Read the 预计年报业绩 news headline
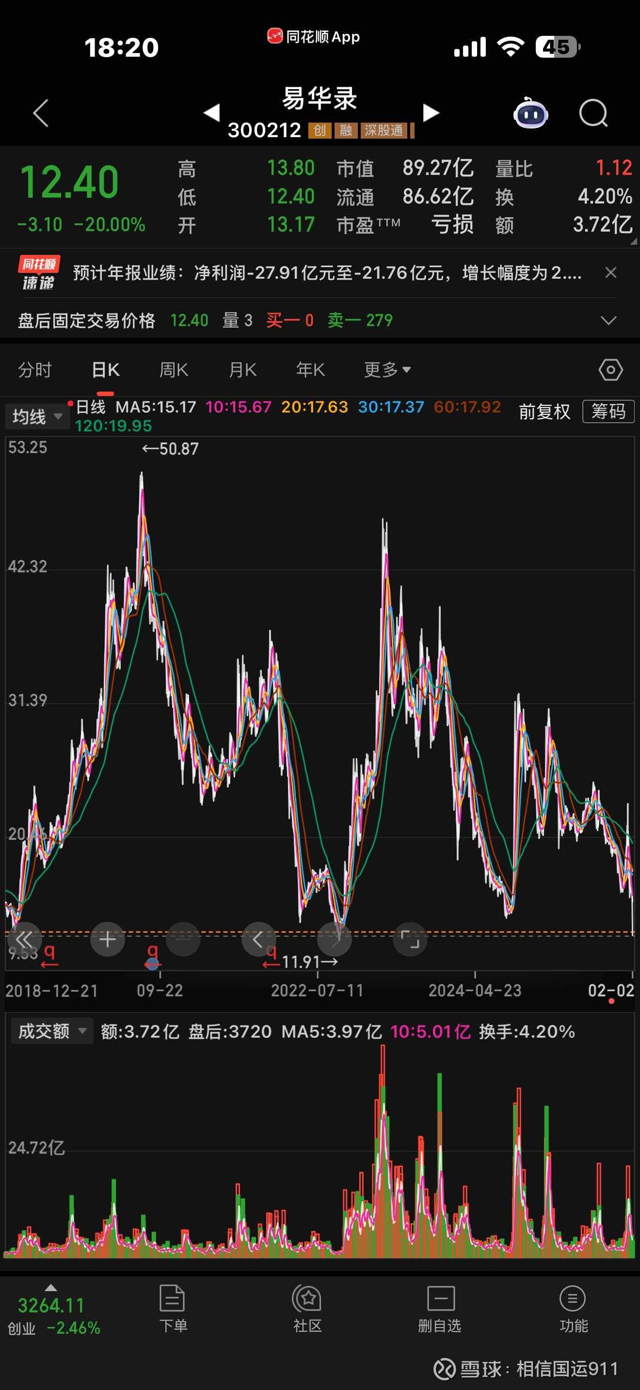Viewport: 640px width, 1390px height. pyautogui.click(x=327, y=273)
